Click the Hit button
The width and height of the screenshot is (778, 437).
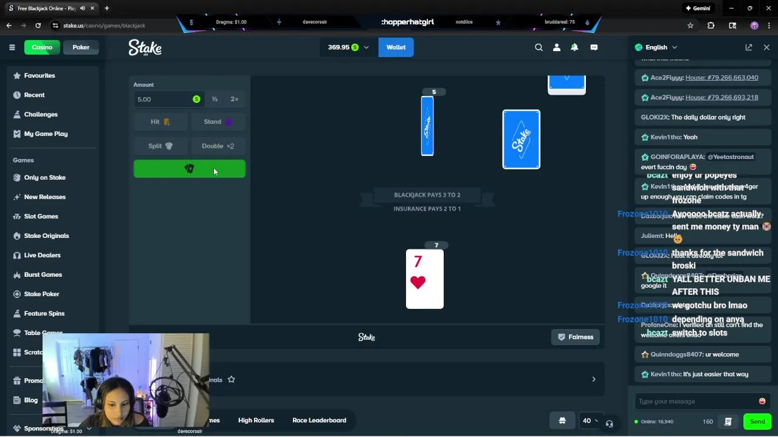tap(160, 121)
